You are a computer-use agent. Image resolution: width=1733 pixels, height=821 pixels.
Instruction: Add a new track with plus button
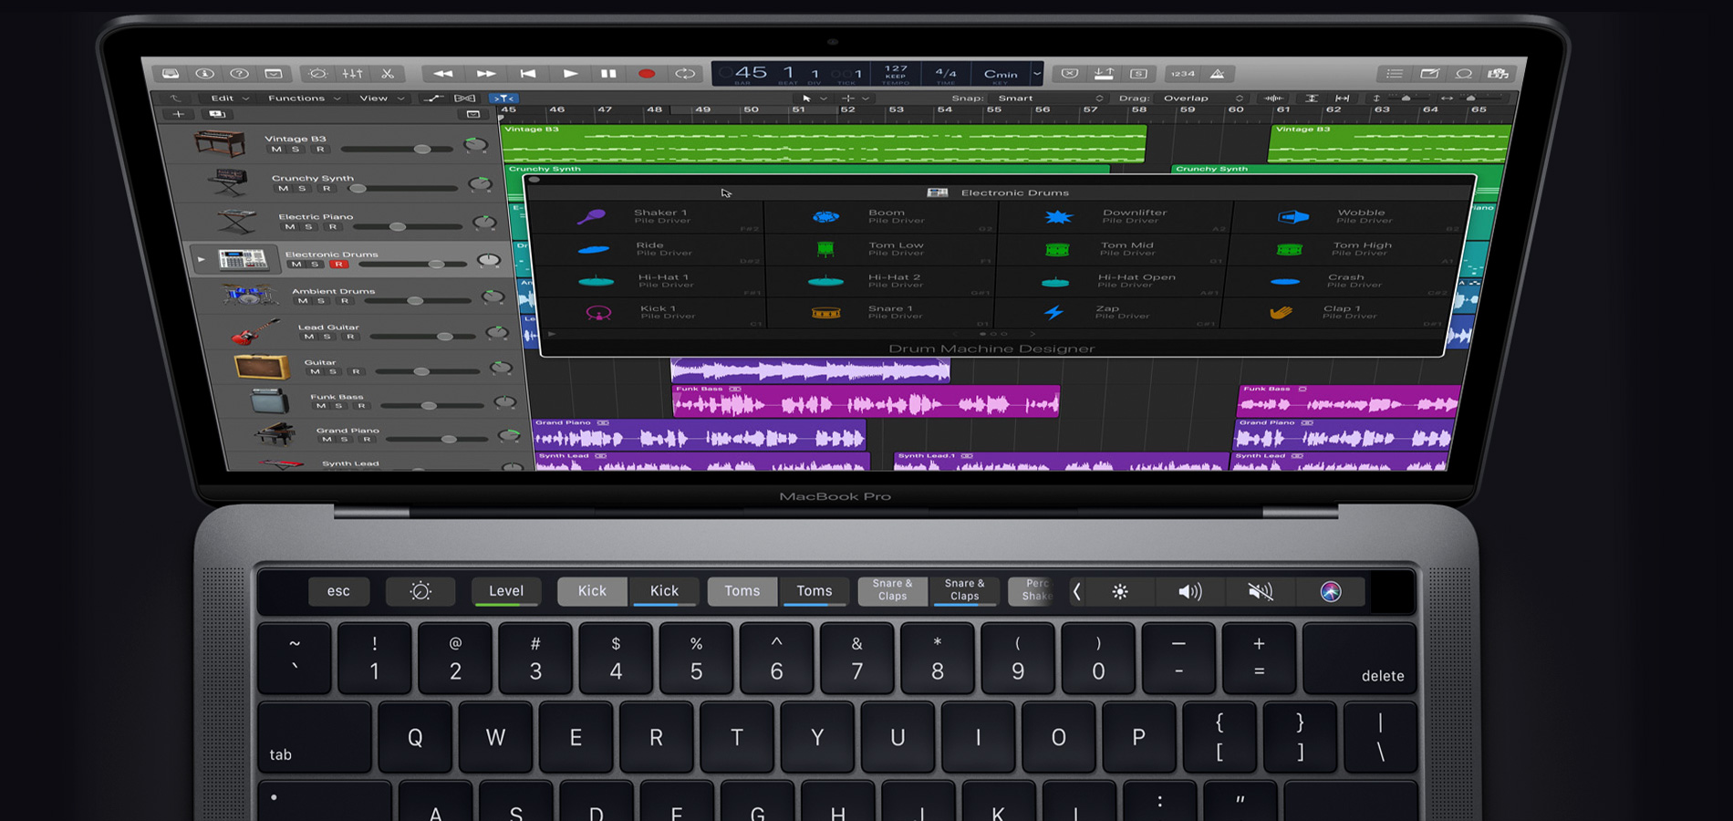179,114
